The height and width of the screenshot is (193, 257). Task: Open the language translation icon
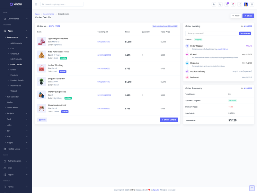214,5
